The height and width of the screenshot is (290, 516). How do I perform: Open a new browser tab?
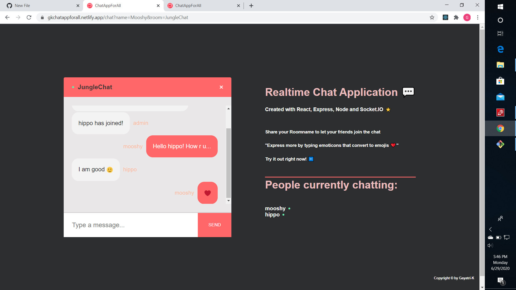pyautogui.click(x=251, y=6)
